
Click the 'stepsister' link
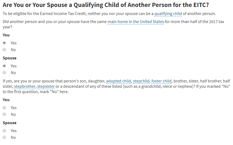pos(46,86)
